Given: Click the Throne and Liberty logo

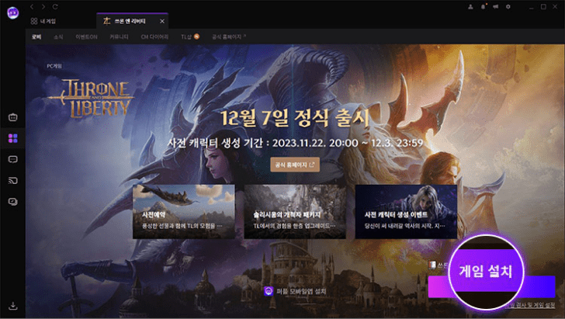Looking at the screenshot, I should tap(91, 99).
